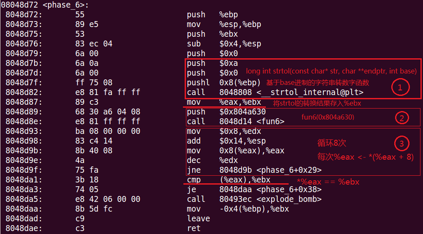This screenshot has height=234, width=423.
Task: Select the jne 8048d9b jump instruction
Action: pos(254,170)
